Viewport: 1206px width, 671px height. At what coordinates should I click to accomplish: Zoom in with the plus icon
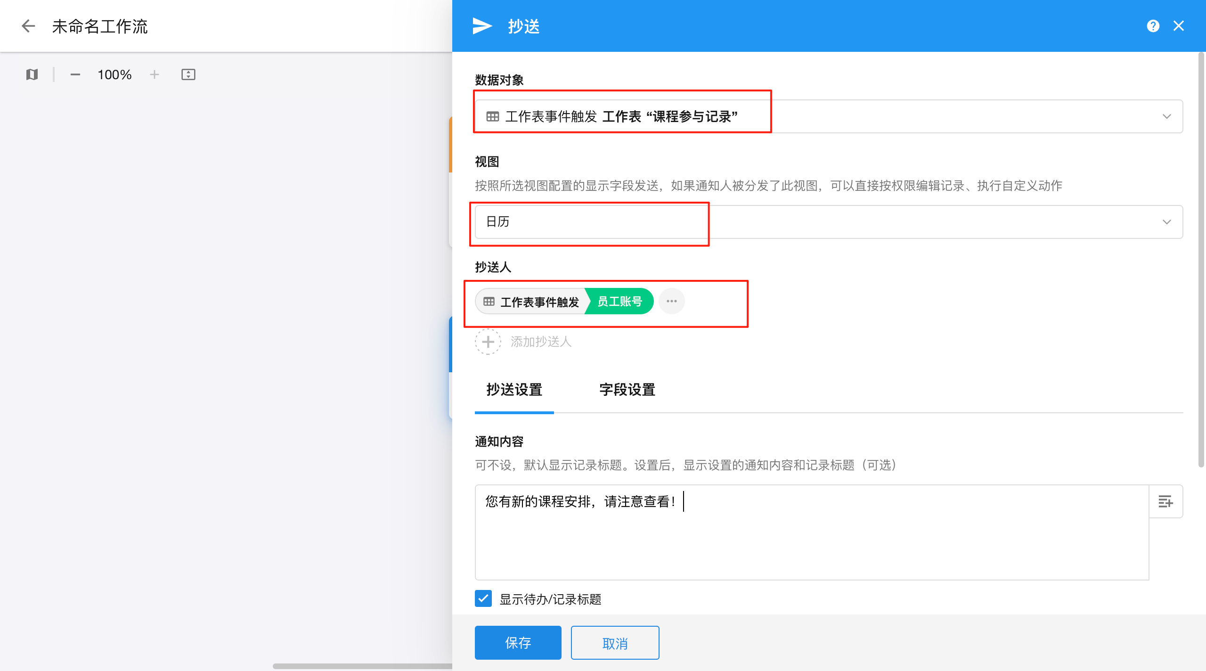(x=154, y=74)
